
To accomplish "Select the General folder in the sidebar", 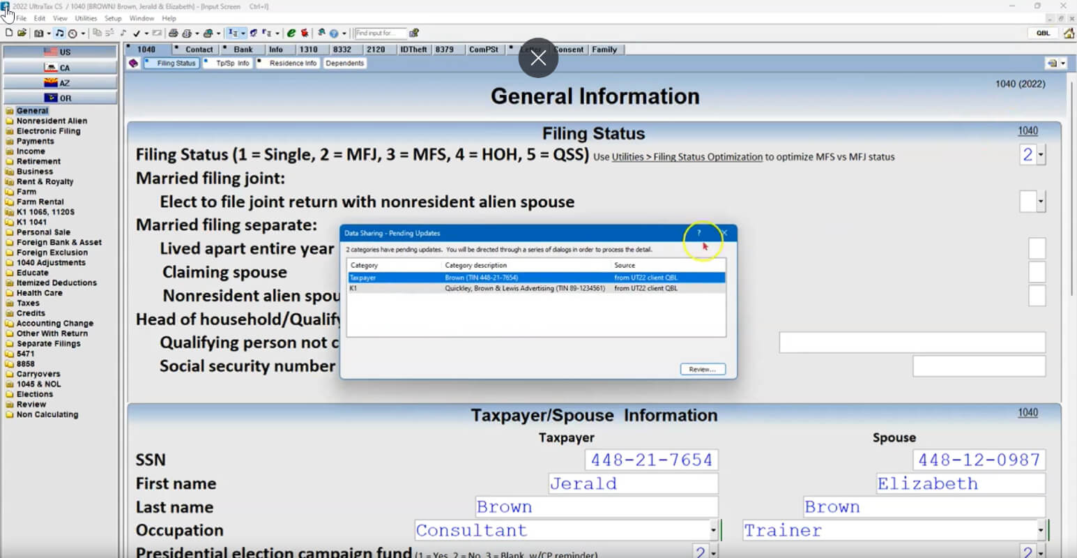I will tap(32, 111).
